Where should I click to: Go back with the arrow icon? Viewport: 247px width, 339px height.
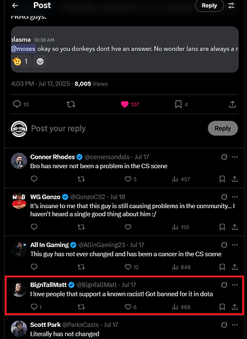pyautogui.click(x=15, y=5)
